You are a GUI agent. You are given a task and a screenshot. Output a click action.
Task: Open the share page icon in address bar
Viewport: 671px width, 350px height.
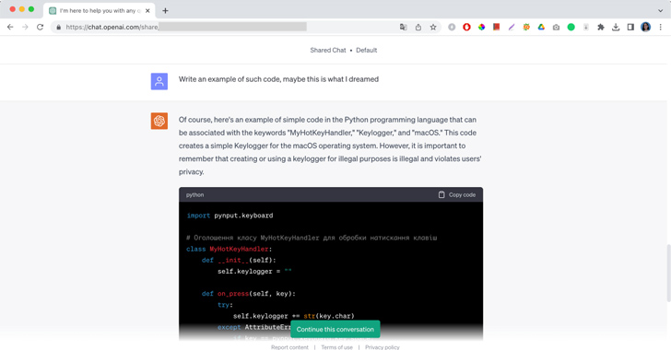(418, 27)
